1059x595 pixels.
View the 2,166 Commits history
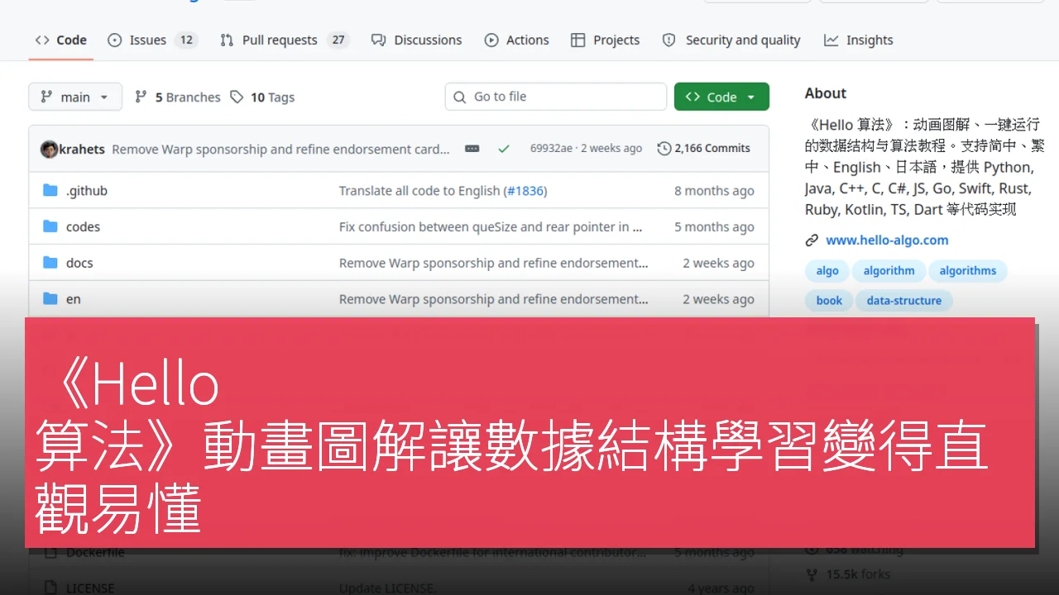click(x=704, y=149)
